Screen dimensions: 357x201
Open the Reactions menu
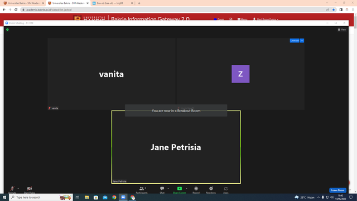(x=211, y=190)
